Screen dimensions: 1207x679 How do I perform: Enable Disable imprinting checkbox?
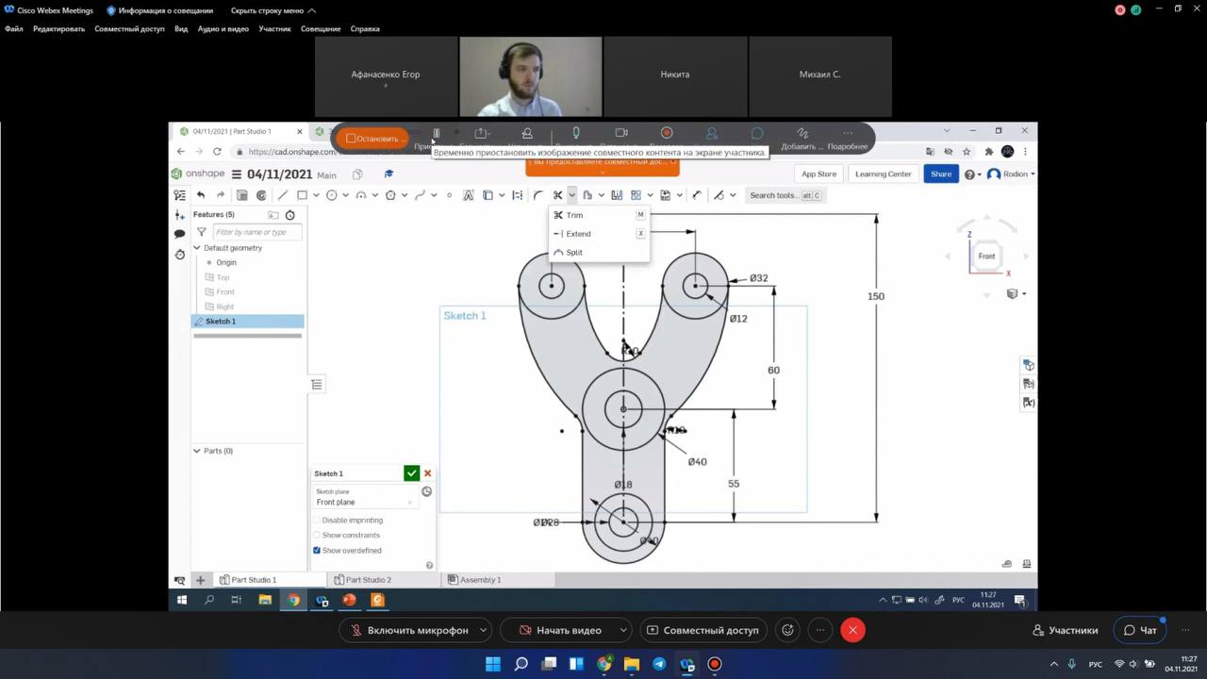[x=317, y=521]
